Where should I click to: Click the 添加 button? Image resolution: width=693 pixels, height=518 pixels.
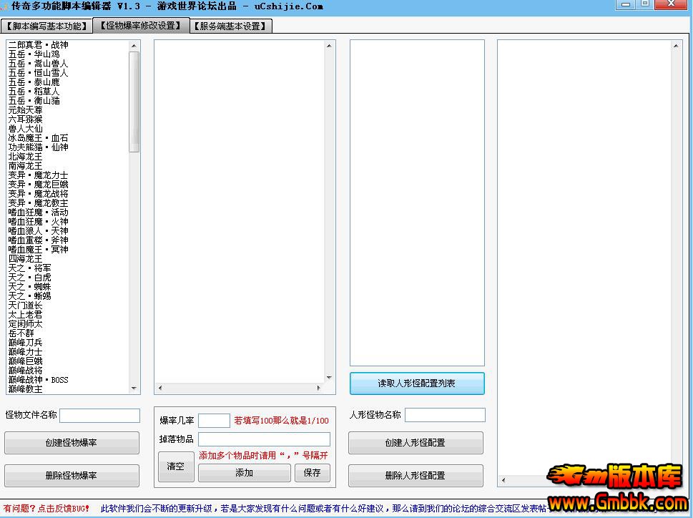[244, 473]
